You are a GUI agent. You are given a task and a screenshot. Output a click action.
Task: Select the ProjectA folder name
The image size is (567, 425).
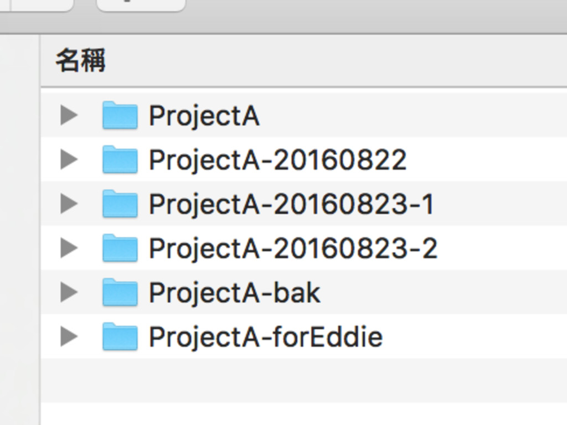[204, 116]
